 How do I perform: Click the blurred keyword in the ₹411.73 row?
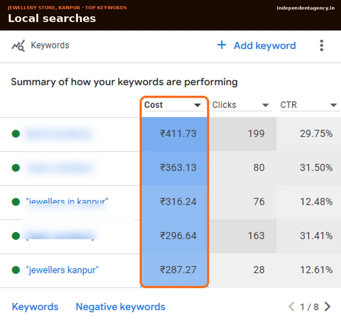pyautogui.click(x=59, y=134)
